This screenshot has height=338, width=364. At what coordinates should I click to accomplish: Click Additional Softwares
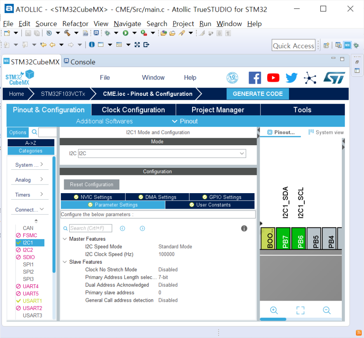click(x=105, y=121)
